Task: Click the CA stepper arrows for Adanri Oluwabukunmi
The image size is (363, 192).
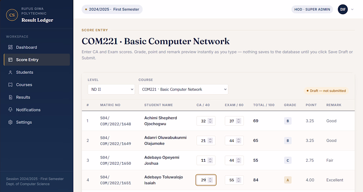Action: click(210, 141)
